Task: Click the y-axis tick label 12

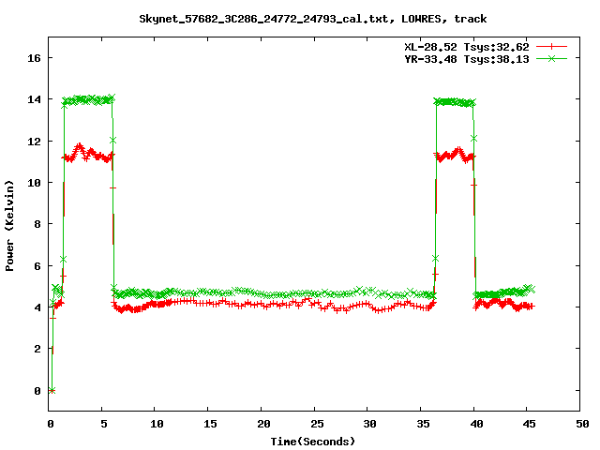Action: [34, 142]
